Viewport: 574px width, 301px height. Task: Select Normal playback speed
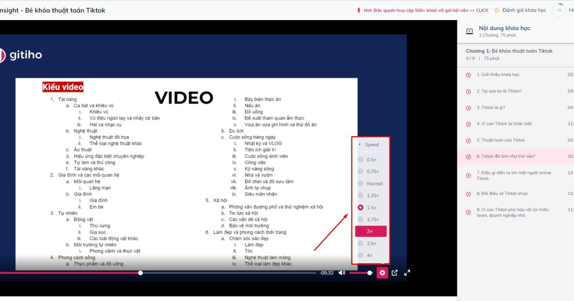coord(371,183)
